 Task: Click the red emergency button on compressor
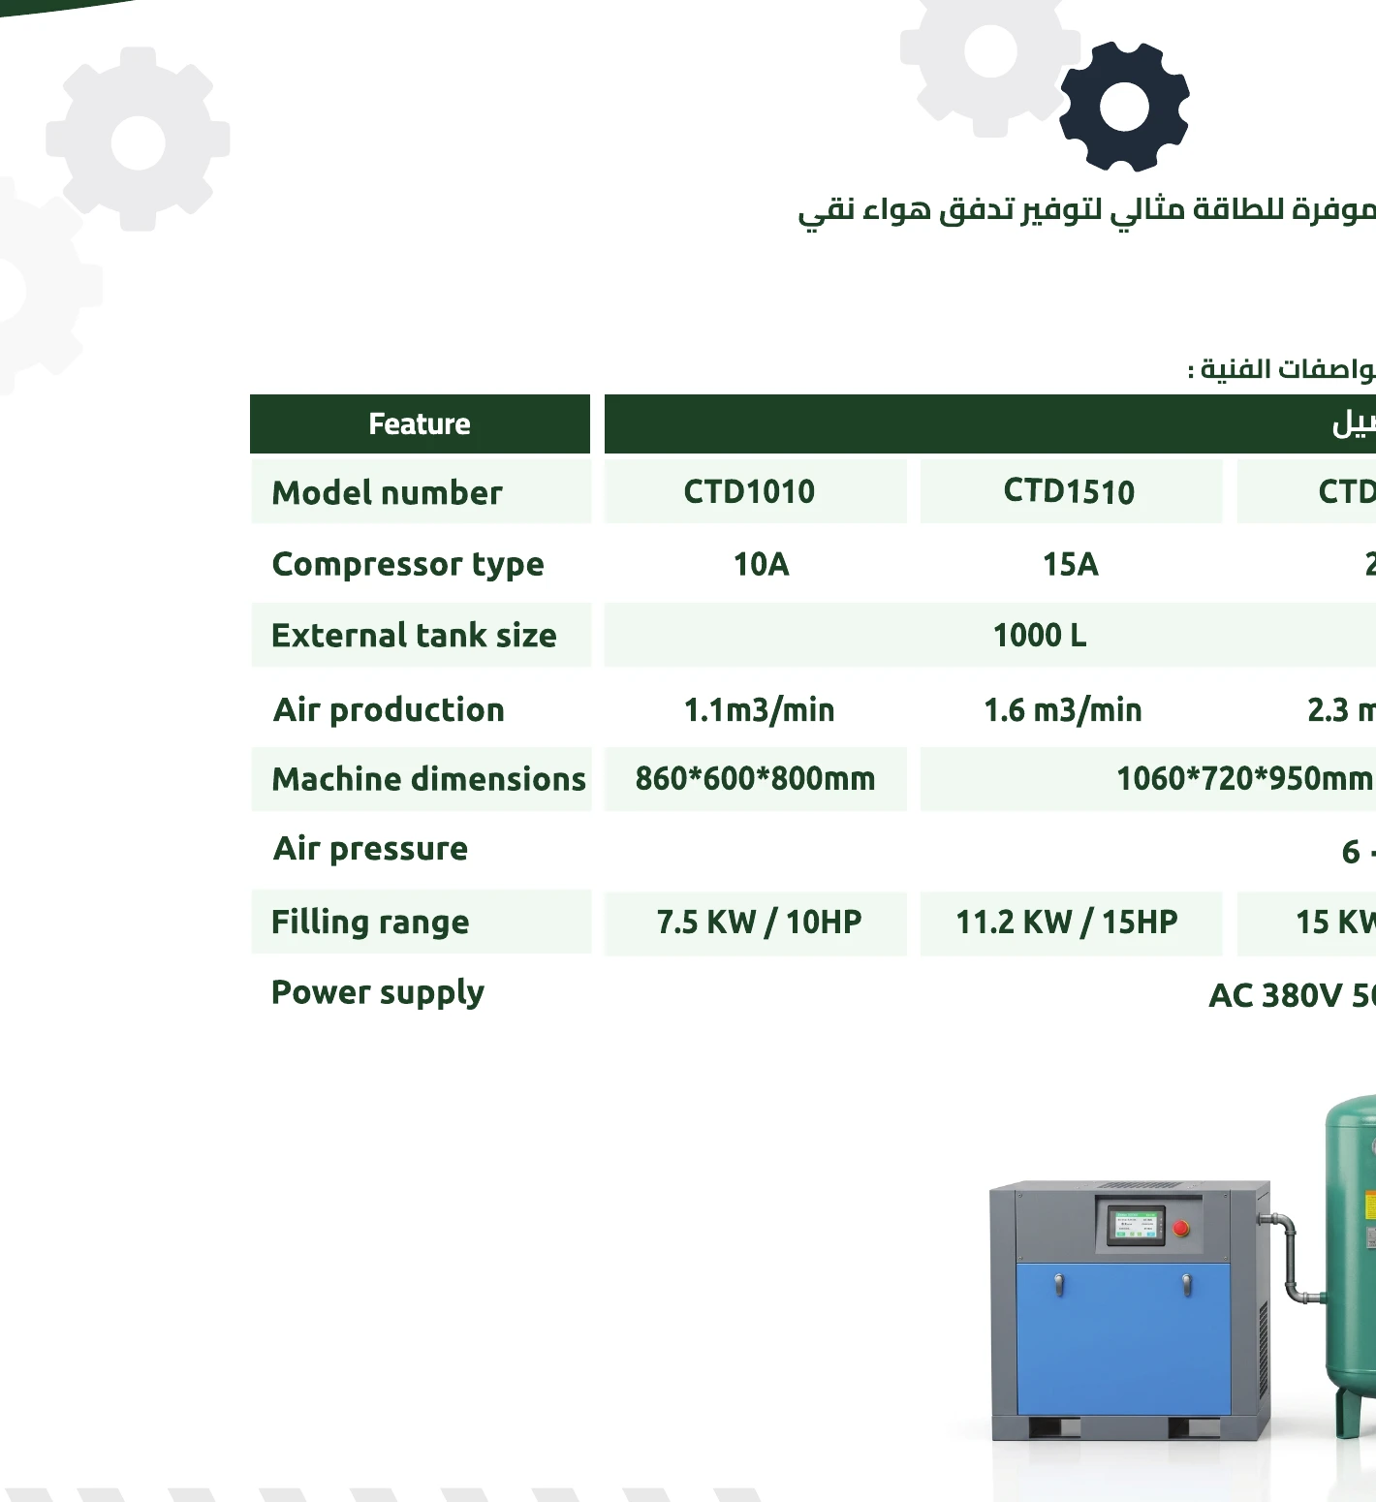(1181, 1228)
